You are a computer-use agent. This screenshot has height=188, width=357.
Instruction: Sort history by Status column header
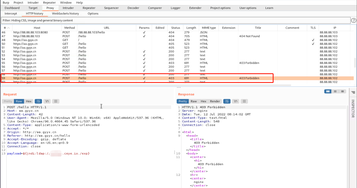(x=176, y=28)
